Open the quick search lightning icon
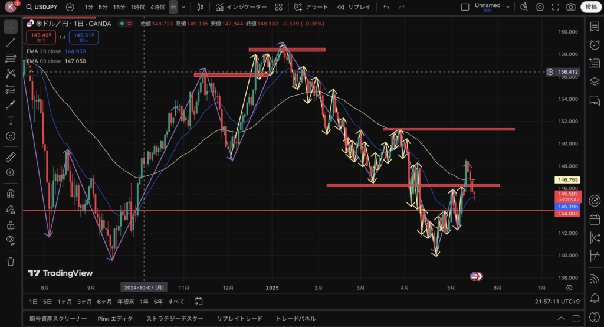The width and height of the screenshot is (604, 327). click(524, 7)
